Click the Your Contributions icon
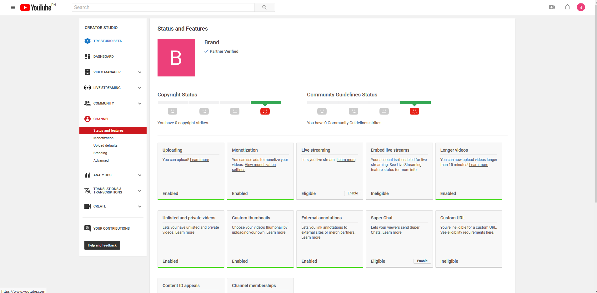The height and width of the screenshot is (293, 597). (88, 228)
